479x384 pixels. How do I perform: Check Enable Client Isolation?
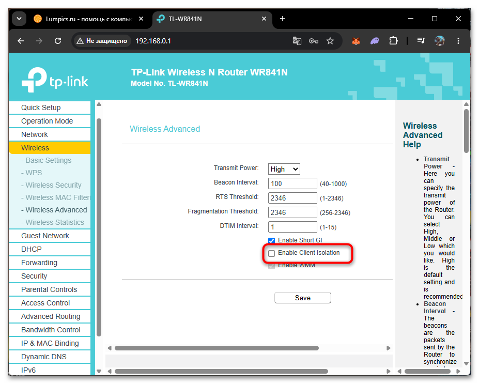(271, 253)
